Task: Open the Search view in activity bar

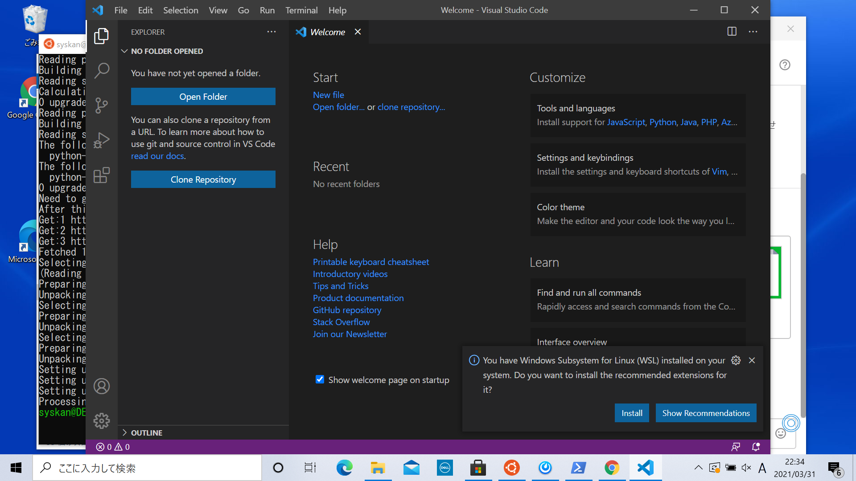Action: [x=101, y=71]
